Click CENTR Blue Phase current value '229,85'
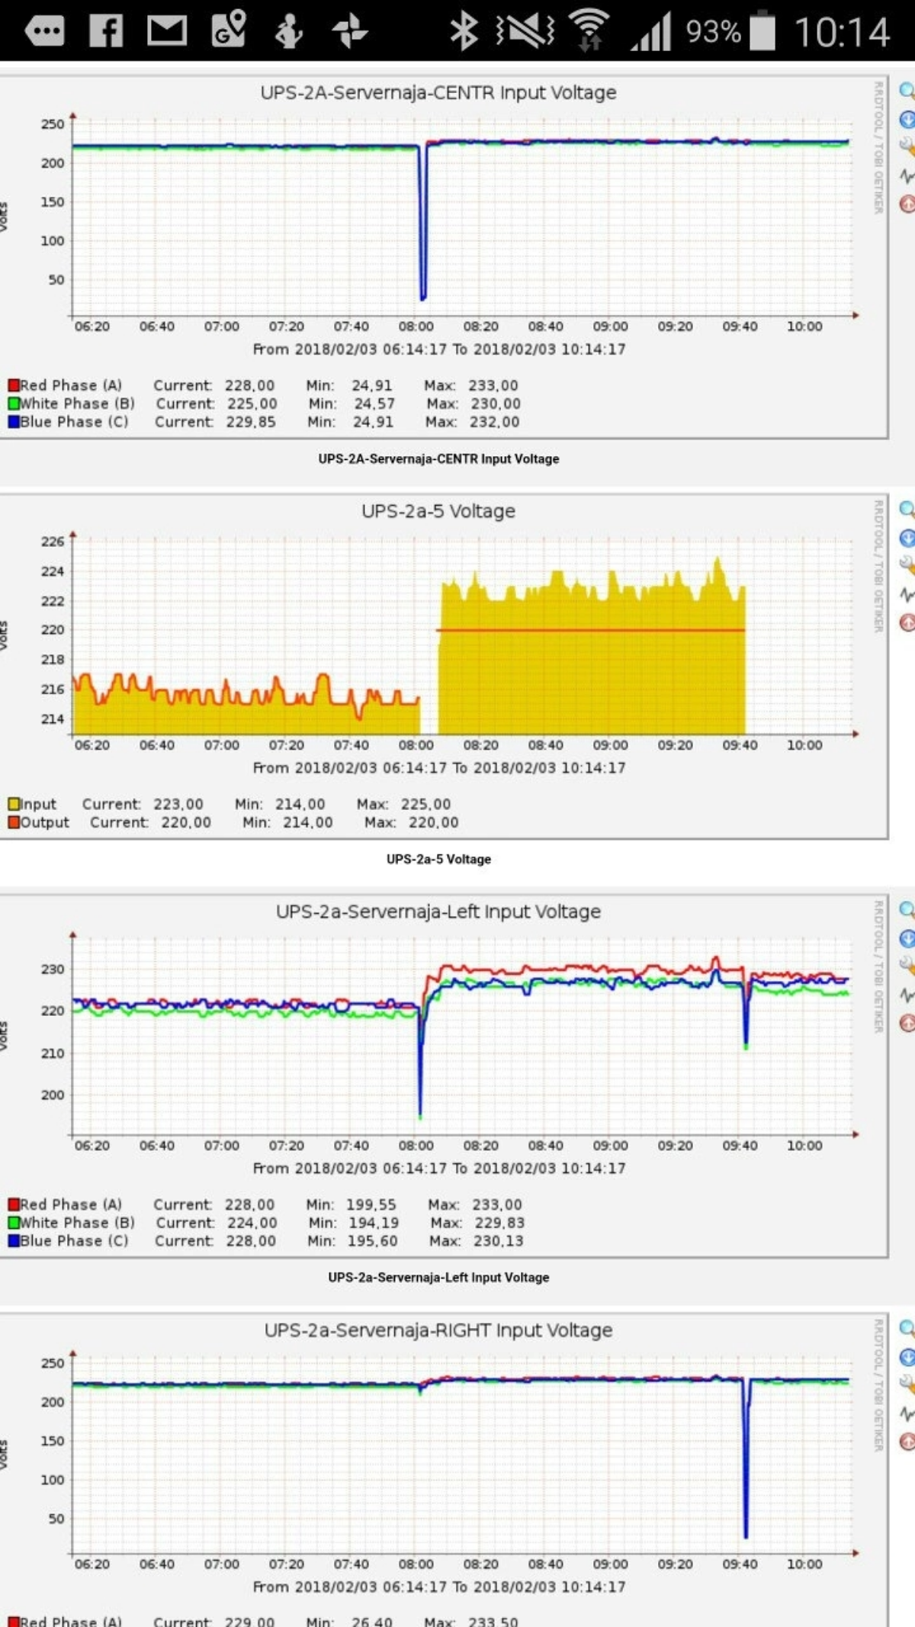Image resolution: width=915 pixels, height=1627 pixels. point(251,422)
